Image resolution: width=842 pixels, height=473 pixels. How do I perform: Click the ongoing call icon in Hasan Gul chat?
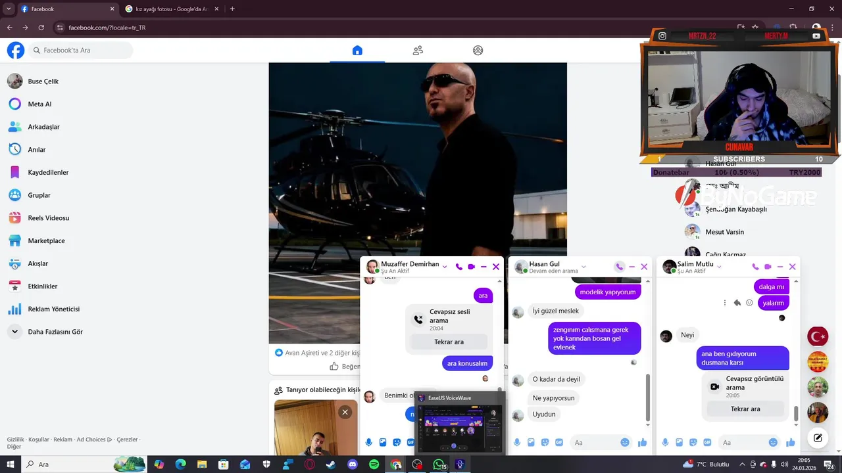(619, 267)
